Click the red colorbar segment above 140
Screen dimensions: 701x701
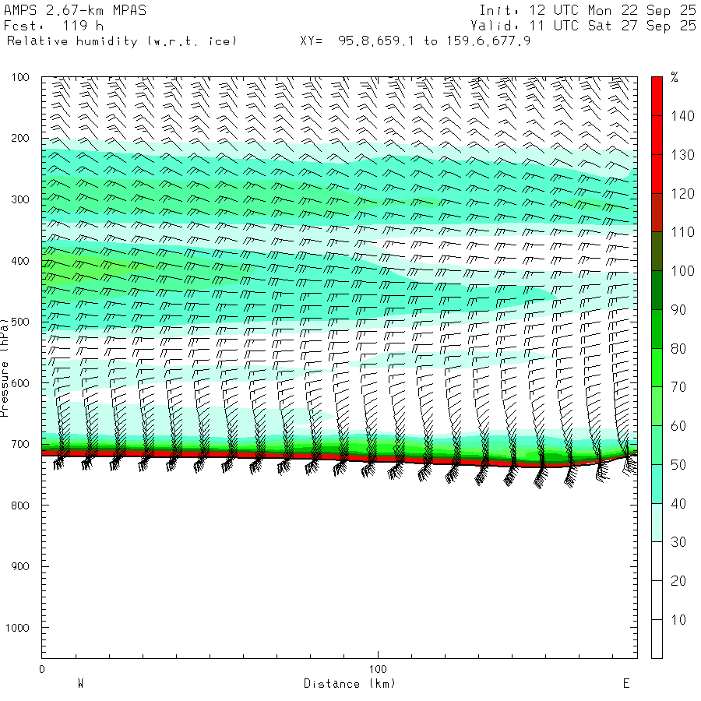click(x=657, y=96)
